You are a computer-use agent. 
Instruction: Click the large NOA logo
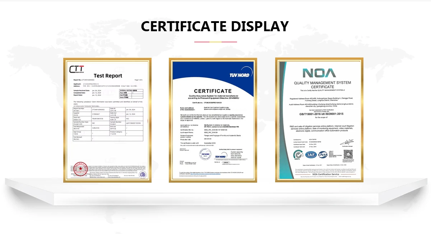(x=319, y=73)
